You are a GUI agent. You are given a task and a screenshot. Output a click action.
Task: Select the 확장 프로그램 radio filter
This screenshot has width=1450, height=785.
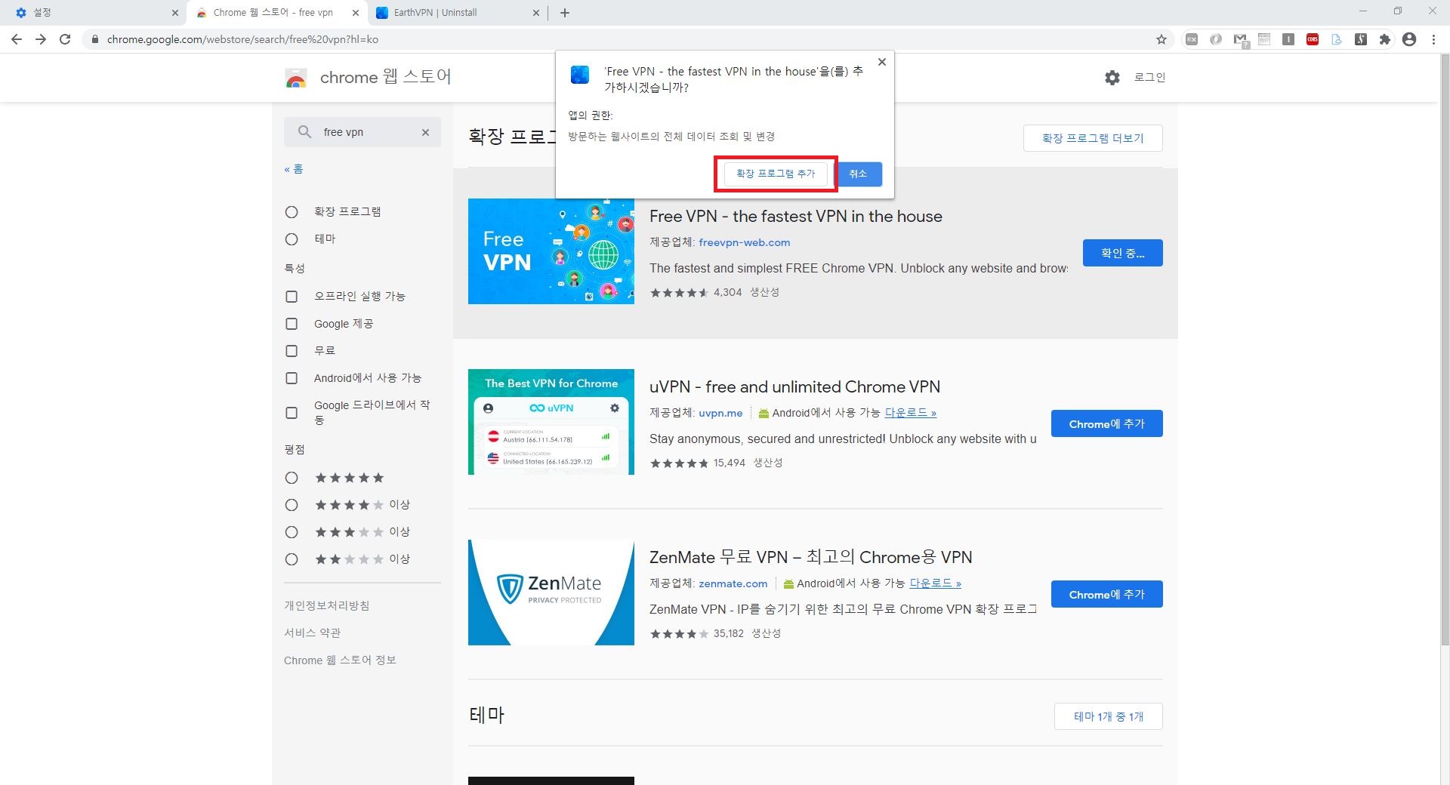292,212
